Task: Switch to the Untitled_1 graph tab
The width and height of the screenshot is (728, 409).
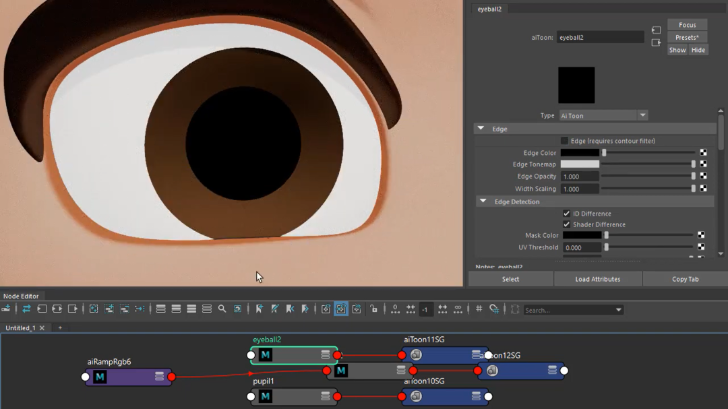Action: (x=20, y=327)
